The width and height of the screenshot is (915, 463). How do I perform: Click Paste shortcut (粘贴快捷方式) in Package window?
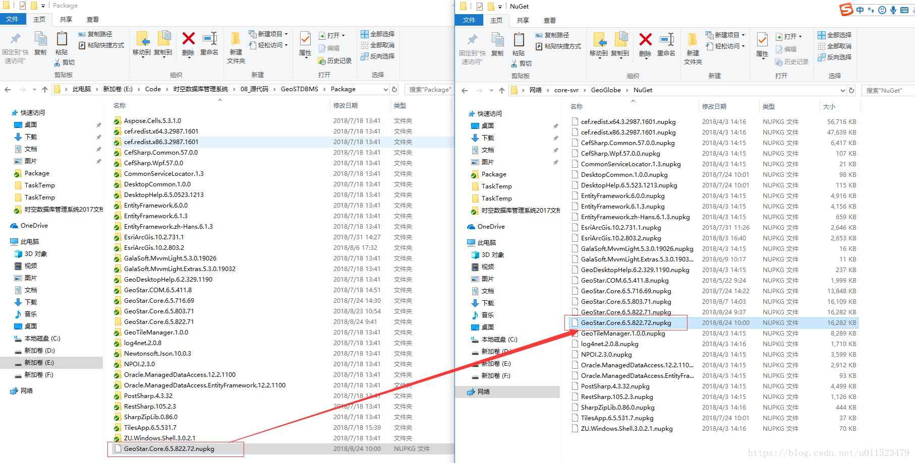pos(101,45)
